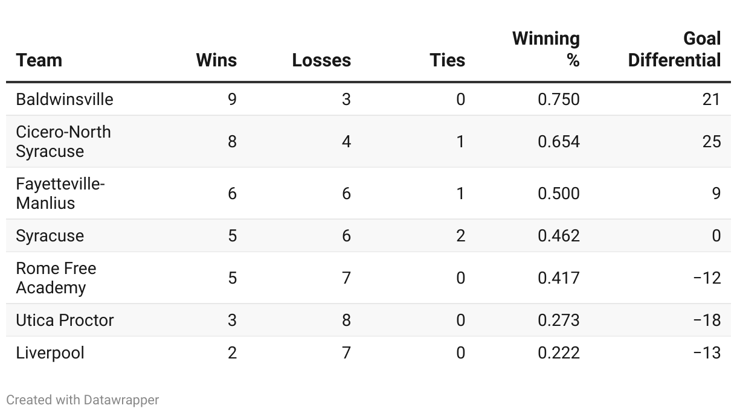
Task: Select the Winning % column header
Action: coord(546,49)
